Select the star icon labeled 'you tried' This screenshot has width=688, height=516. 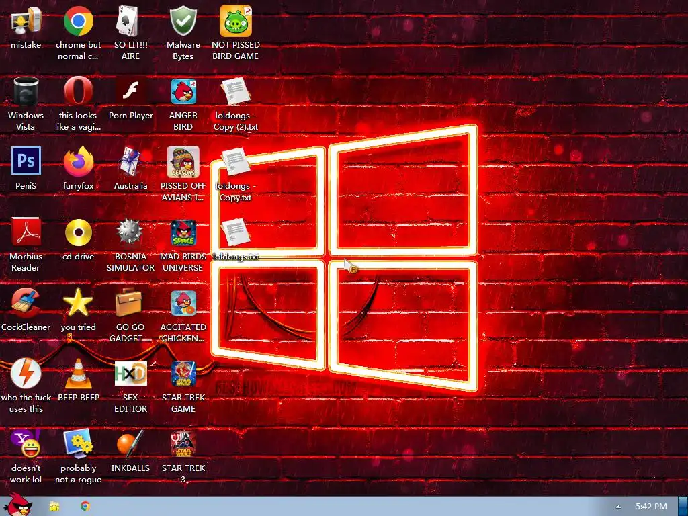[78, 302]
